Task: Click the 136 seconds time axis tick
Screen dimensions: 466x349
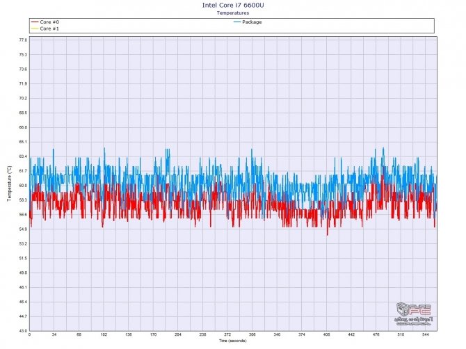Action: pos(129,334)
